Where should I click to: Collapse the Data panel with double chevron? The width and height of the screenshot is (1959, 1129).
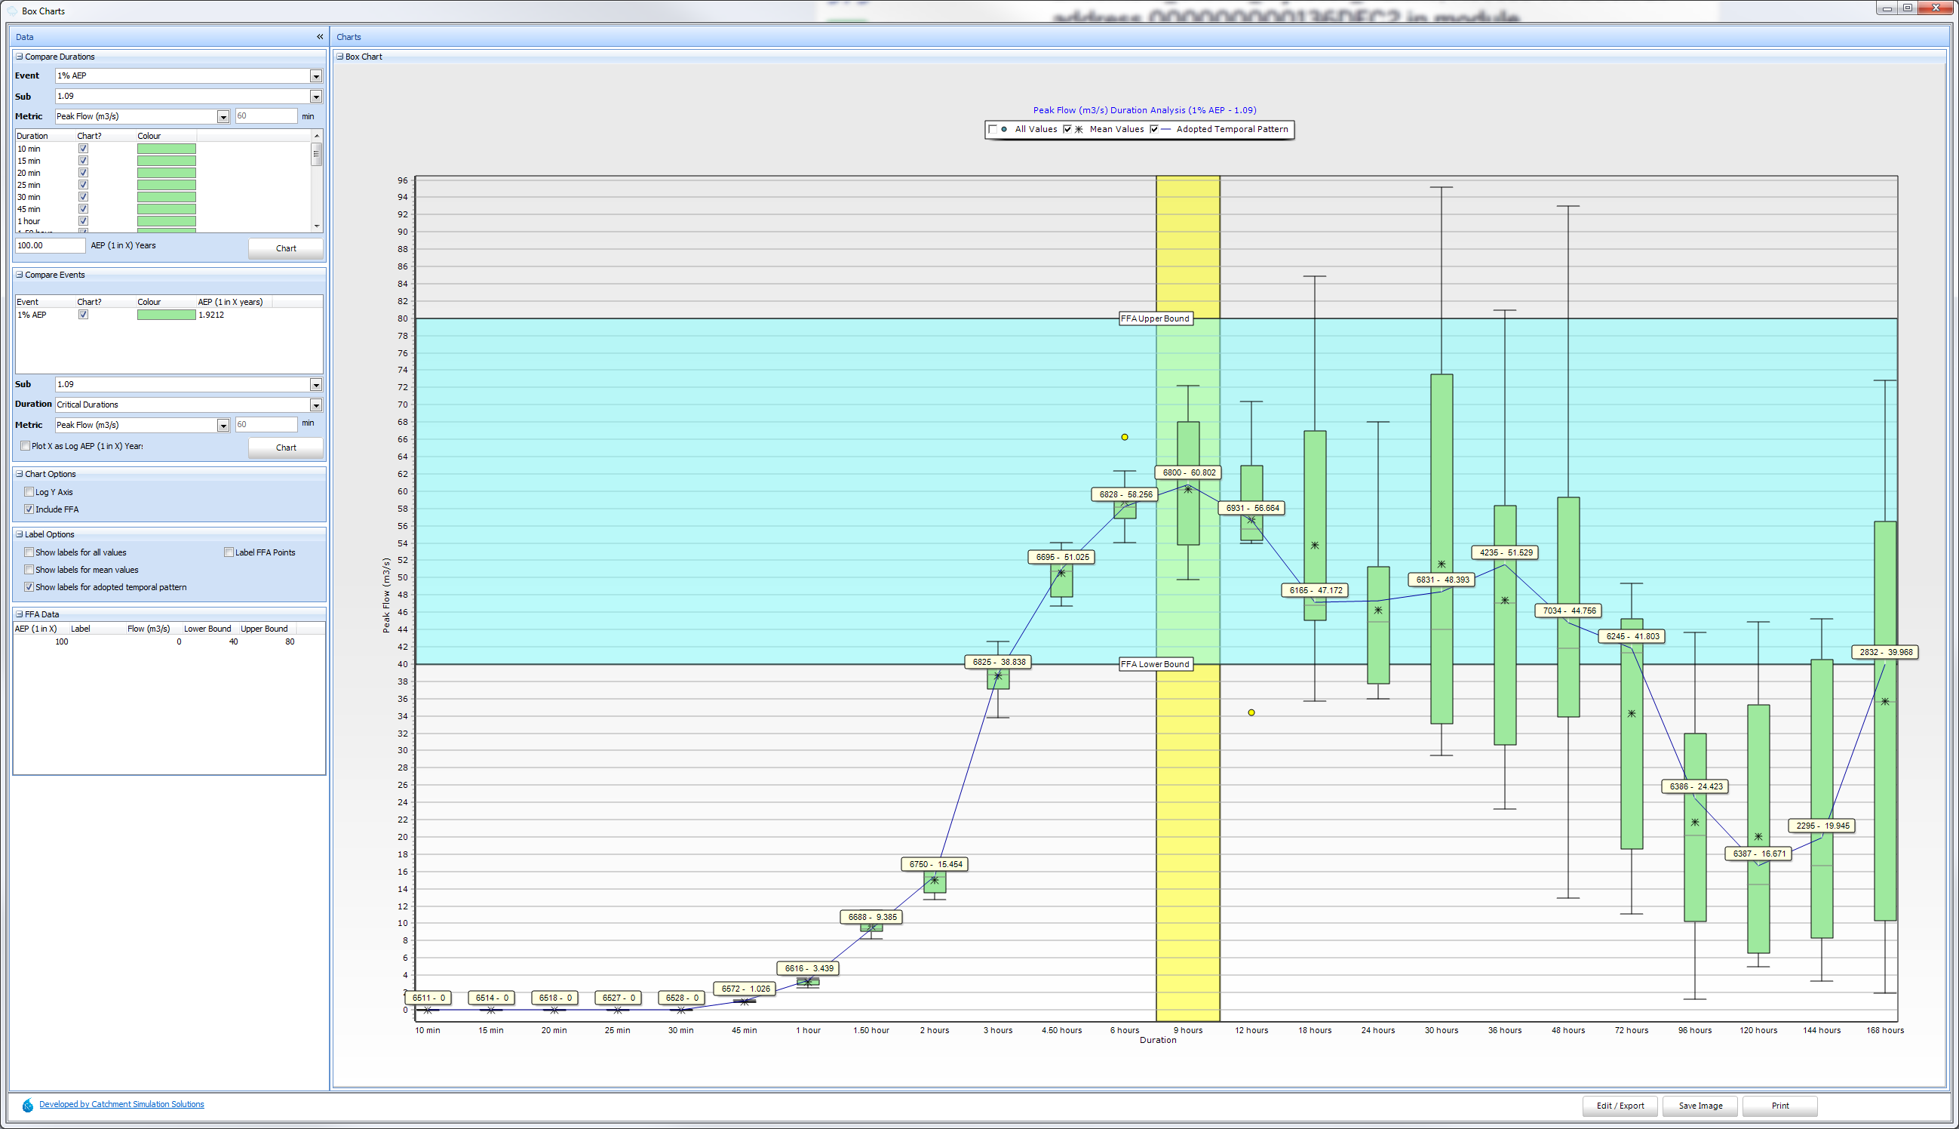(x=319, y=36)
